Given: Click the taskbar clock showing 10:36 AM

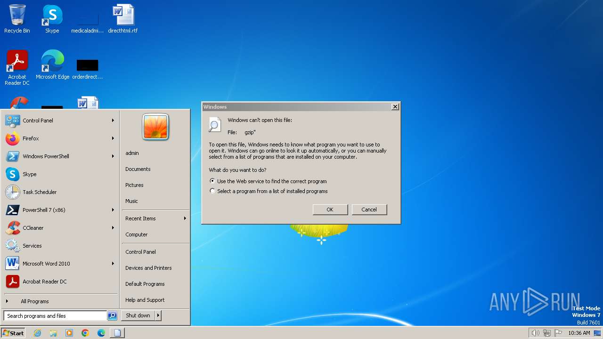Looking at the screenshot, I should pos(579,333).
